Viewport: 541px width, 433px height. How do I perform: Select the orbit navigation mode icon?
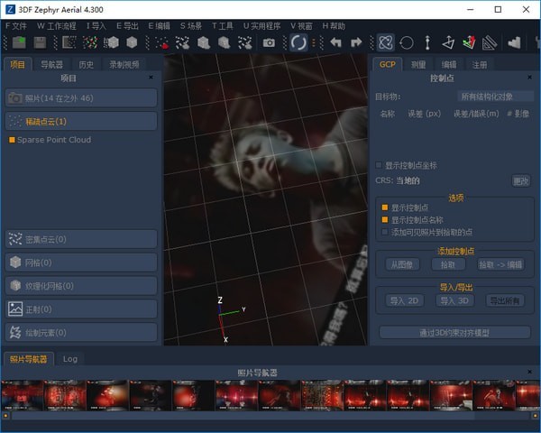[x=386, y=42]
